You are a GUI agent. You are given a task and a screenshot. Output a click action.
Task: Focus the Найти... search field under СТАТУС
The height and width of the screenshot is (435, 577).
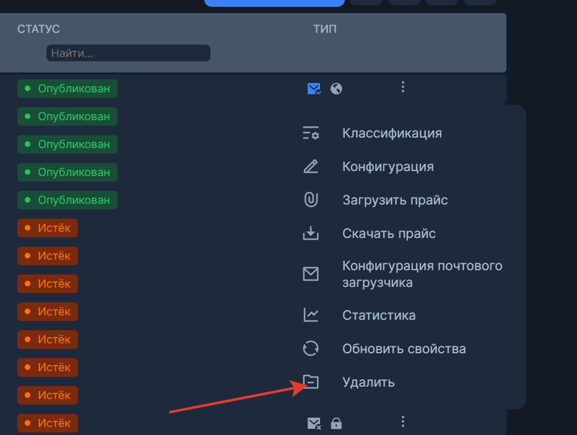[x=128, y=53]
